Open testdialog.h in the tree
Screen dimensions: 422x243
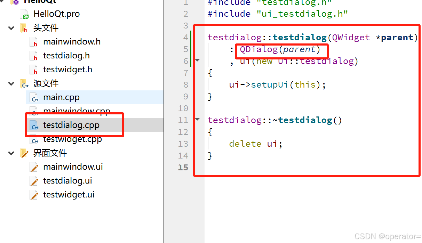click(66, 56)
